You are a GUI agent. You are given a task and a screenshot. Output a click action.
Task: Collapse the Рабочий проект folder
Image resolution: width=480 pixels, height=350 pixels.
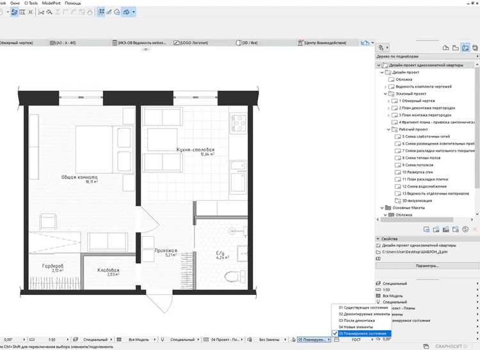click(x=388, y=129)
